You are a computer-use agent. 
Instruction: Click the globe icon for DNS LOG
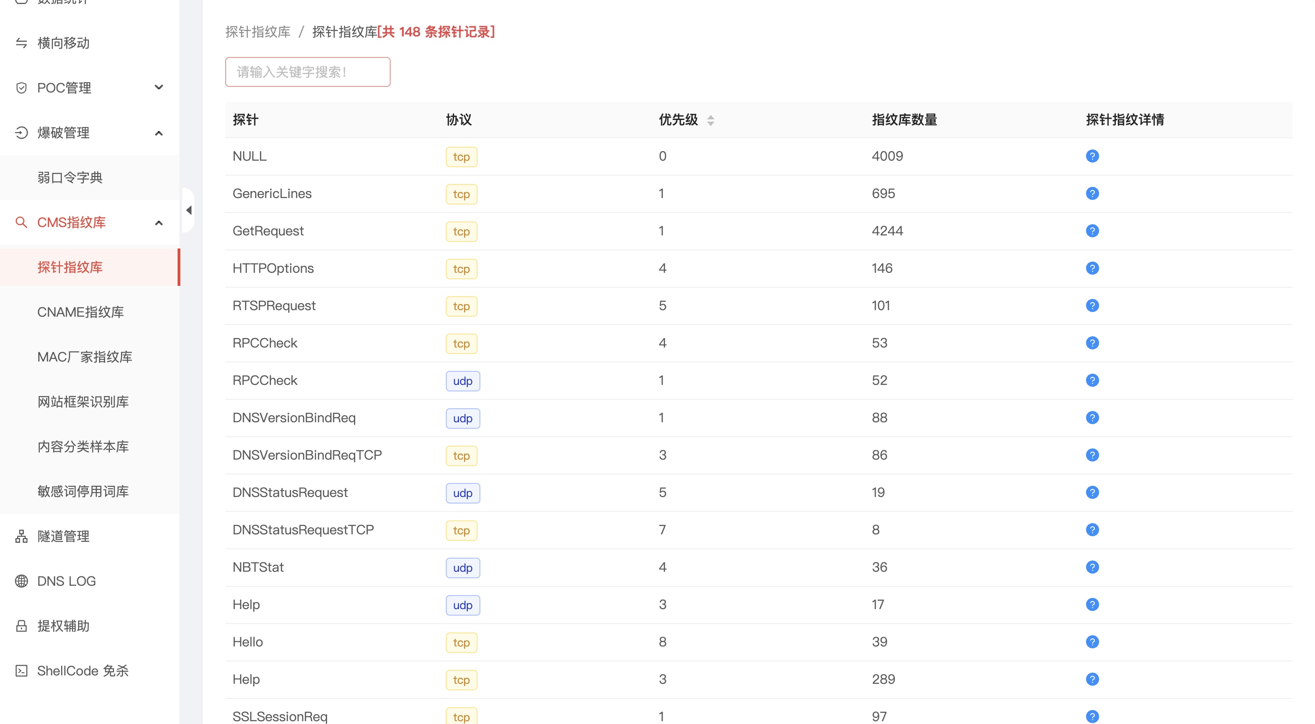pos(21,581)
